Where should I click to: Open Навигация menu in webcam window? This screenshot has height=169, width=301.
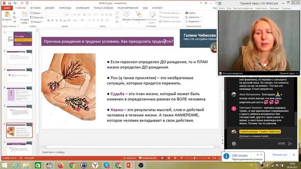pos(261,8)
